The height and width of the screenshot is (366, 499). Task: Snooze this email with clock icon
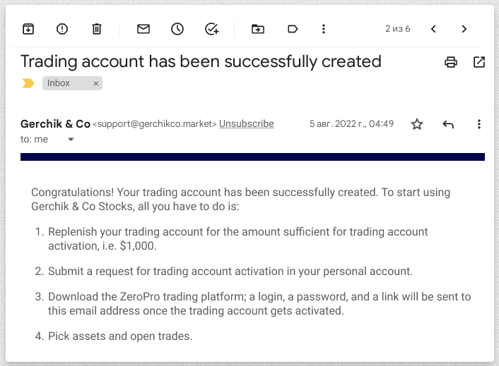(177, 29)
